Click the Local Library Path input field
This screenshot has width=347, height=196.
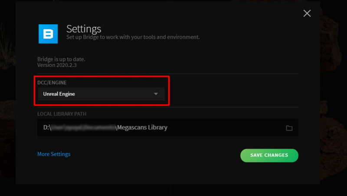click(168, 127)
